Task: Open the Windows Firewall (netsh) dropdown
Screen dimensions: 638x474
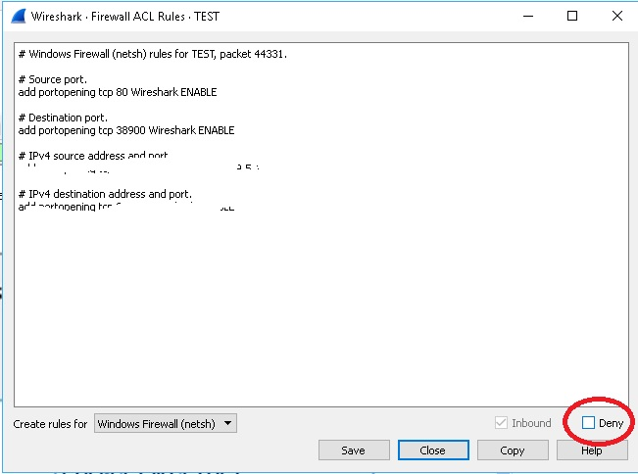Action: coord(166,423)
